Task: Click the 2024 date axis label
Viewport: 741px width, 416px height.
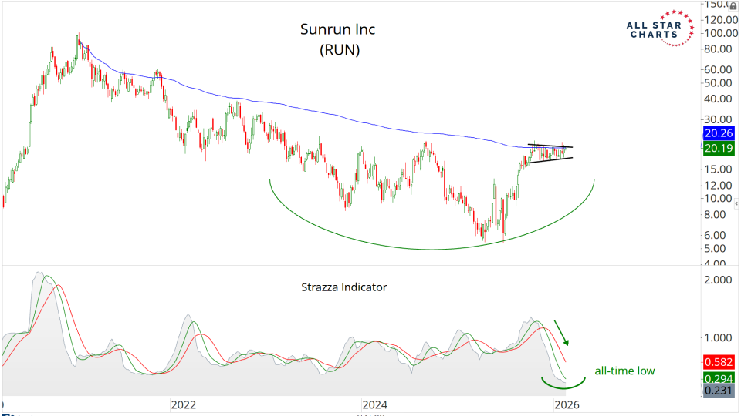Action: coord(374,404)
